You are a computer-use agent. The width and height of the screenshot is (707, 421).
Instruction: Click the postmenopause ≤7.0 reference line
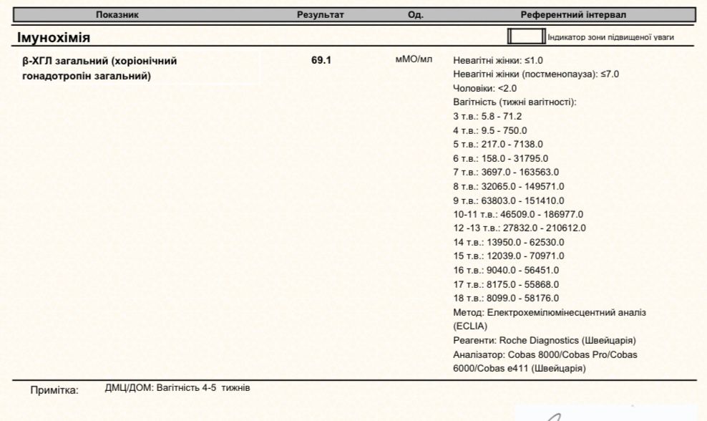coord(536,74)
